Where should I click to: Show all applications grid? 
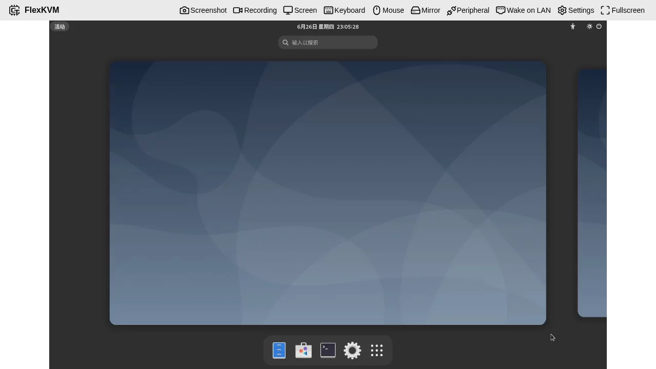[377, 351]
